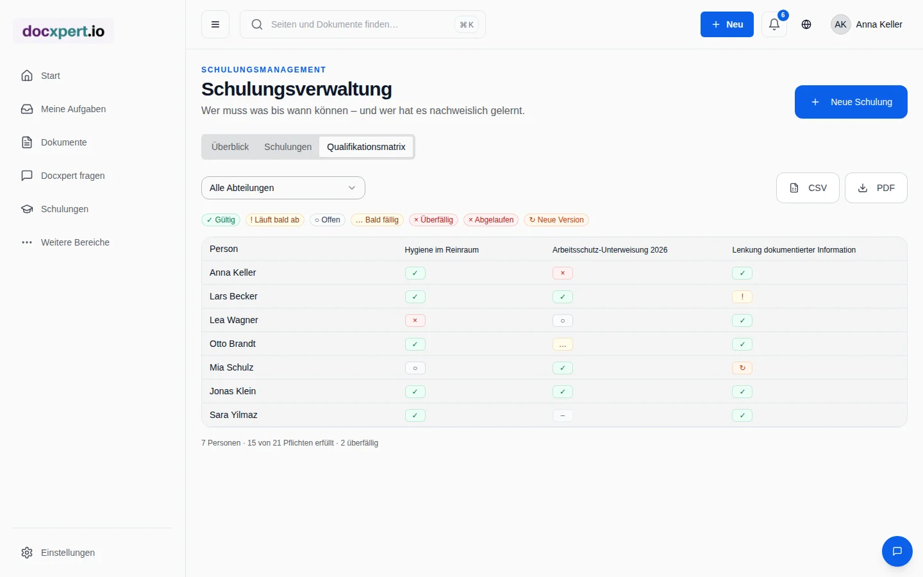Click Lea Wagner's overdue Hygiene status badge
This screenshot has height=577, width=923.
click(x=415, y=321)
